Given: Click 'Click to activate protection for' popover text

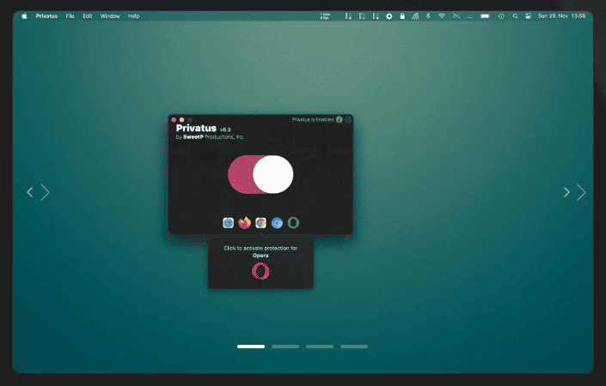Looking at the screenshot, I should click(260, 249).
